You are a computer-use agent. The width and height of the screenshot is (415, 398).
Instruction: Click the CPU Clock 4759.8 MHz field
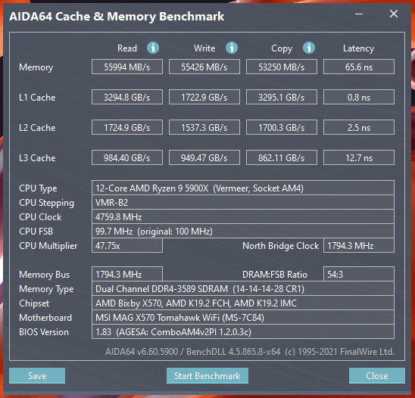(x=243, y=217)
